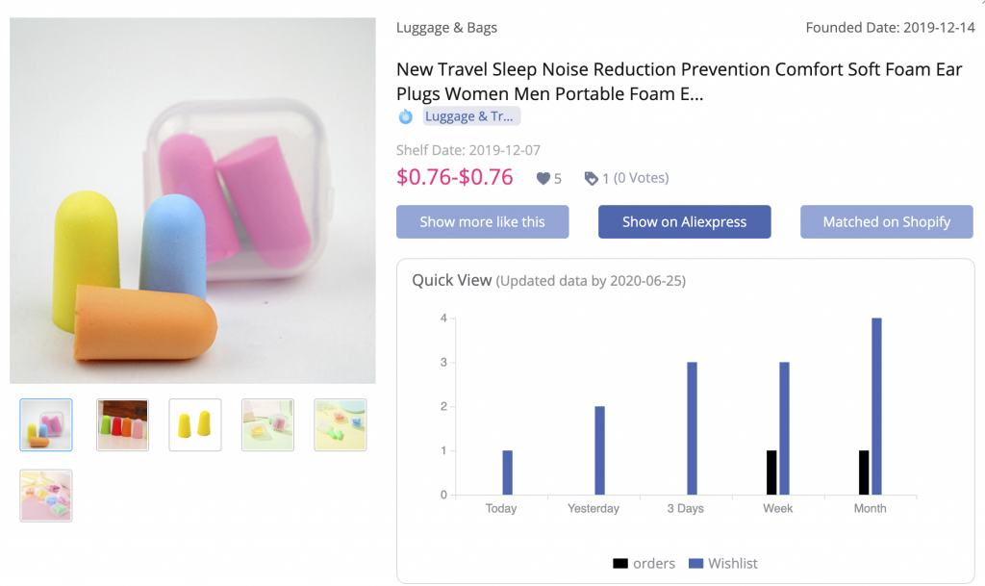Click the main earplugs product image
Viewport: 985px width, 586px height.
pyautogui.click(x=192, y=200)
